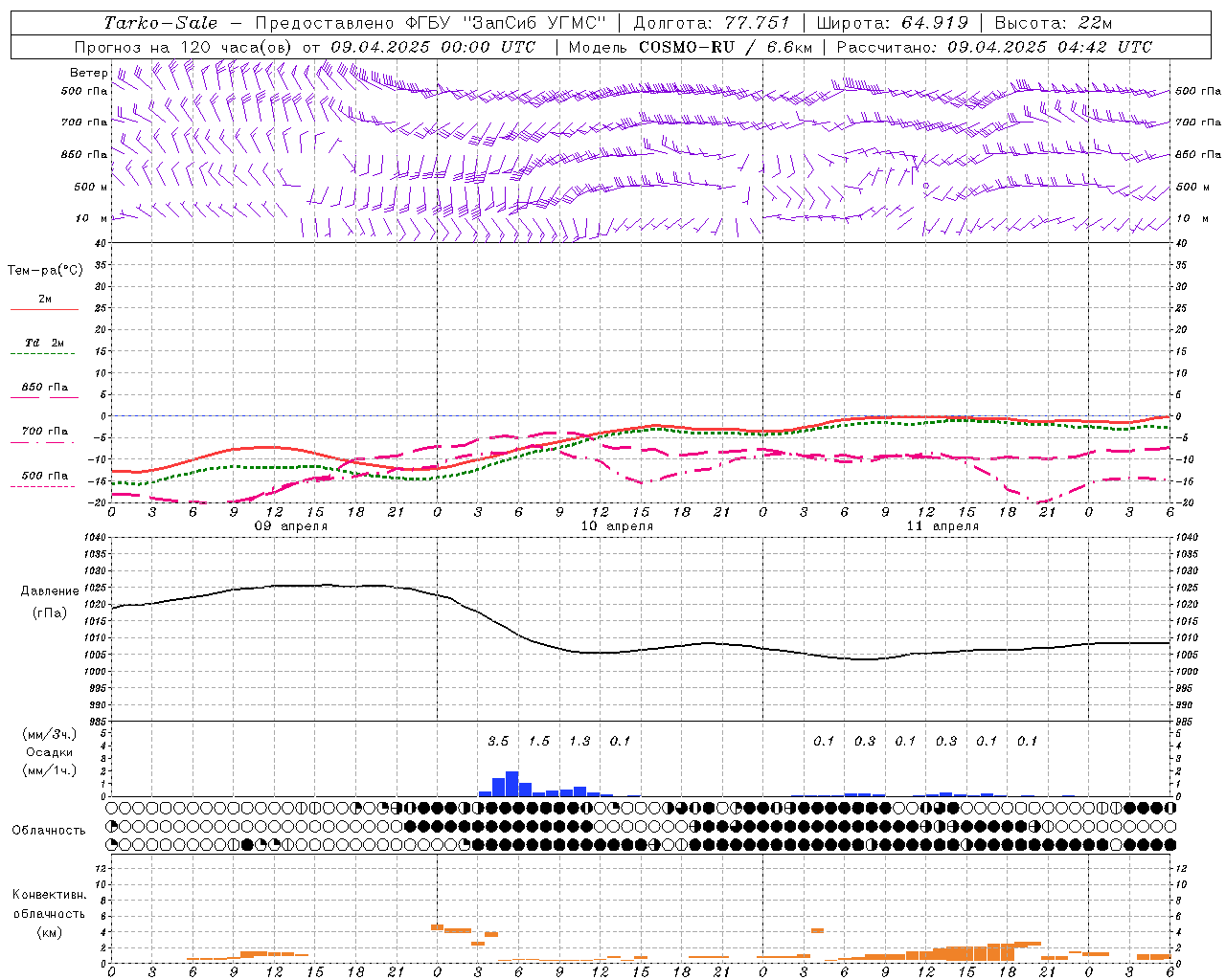Click the (мм/3ч.) precipitation unit label
Screen dimensions: 1226x980
49,734
